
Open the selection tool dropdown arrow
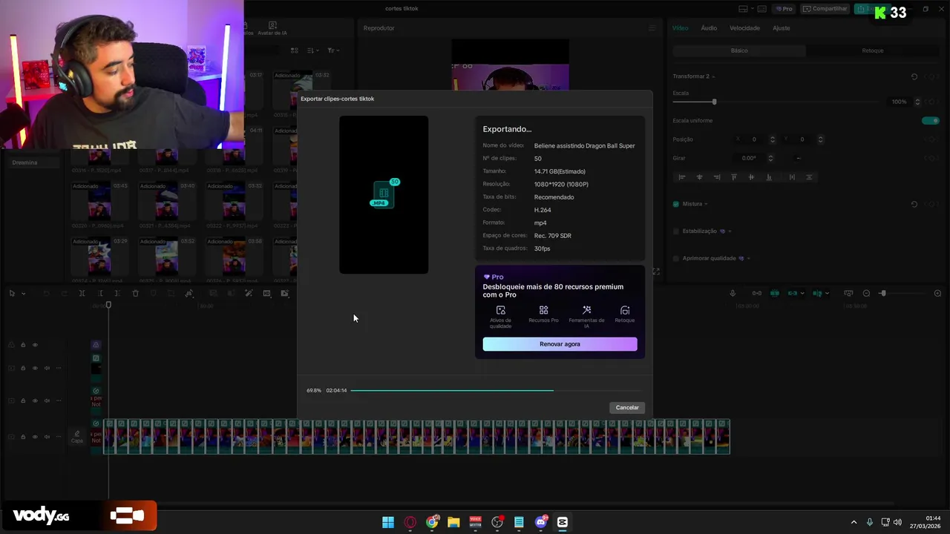point(23,294)
